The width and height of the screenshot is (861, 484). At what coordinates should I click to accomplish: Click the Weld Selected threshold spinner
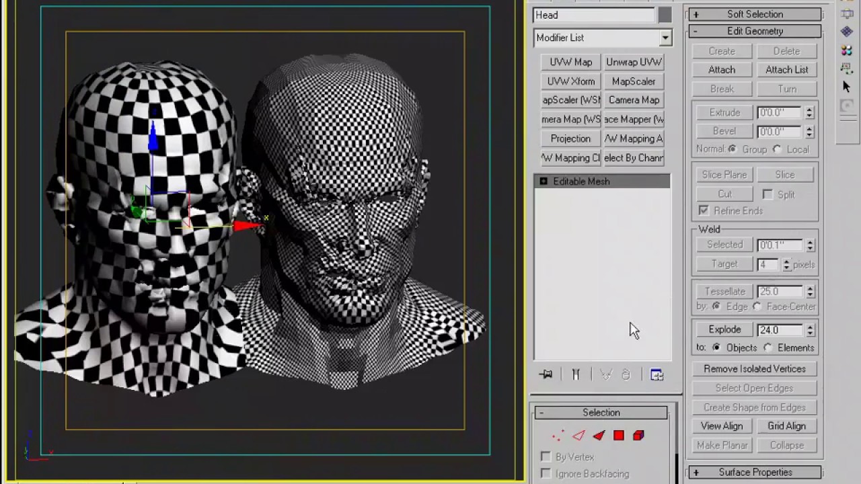coord(810,245)
